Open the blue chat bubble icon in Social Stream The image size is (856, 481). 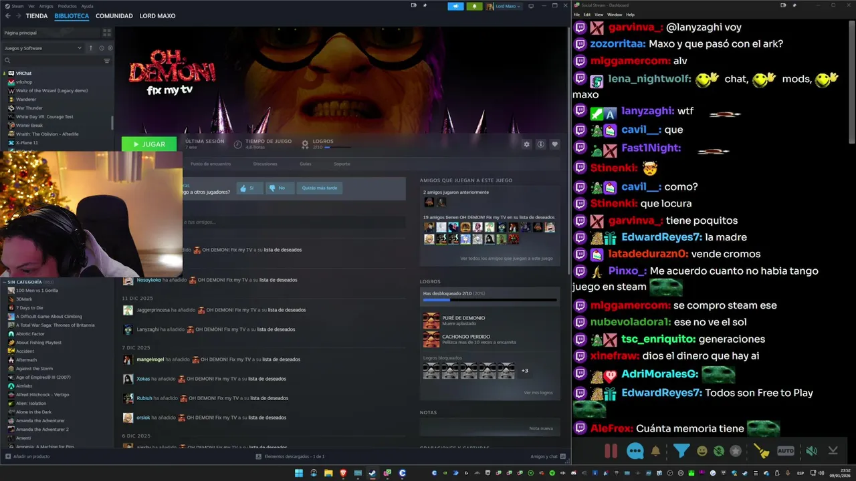point(635,451)
